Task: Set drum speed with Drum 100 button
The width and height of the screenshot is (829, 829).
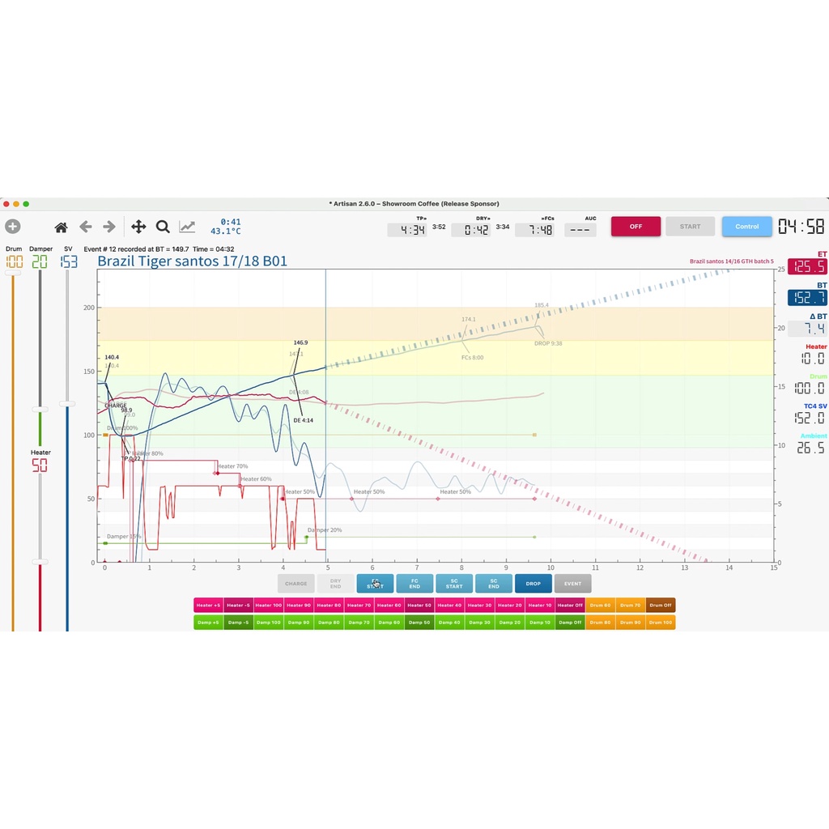Action: pos(661,623)
